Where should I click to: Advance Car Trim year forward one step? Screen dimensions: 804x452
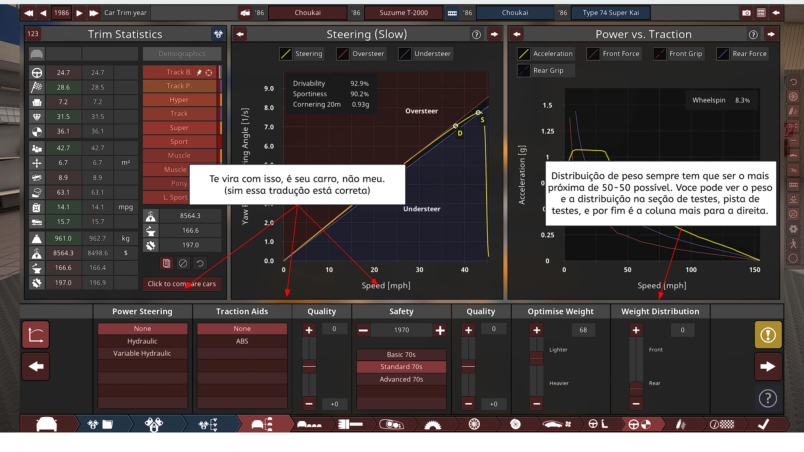click(x=79, y=13)
